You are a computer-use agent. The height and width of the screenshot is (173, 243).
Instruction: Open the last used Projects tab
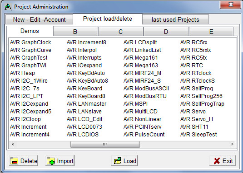click(175, 19)
